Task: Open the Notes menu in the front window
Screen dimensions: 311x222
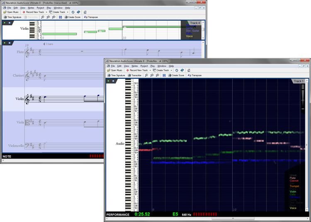Action: click(135, 66)
